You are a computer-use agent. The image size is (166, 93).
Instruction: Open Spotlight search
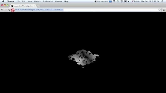click(x=162, y=1)
